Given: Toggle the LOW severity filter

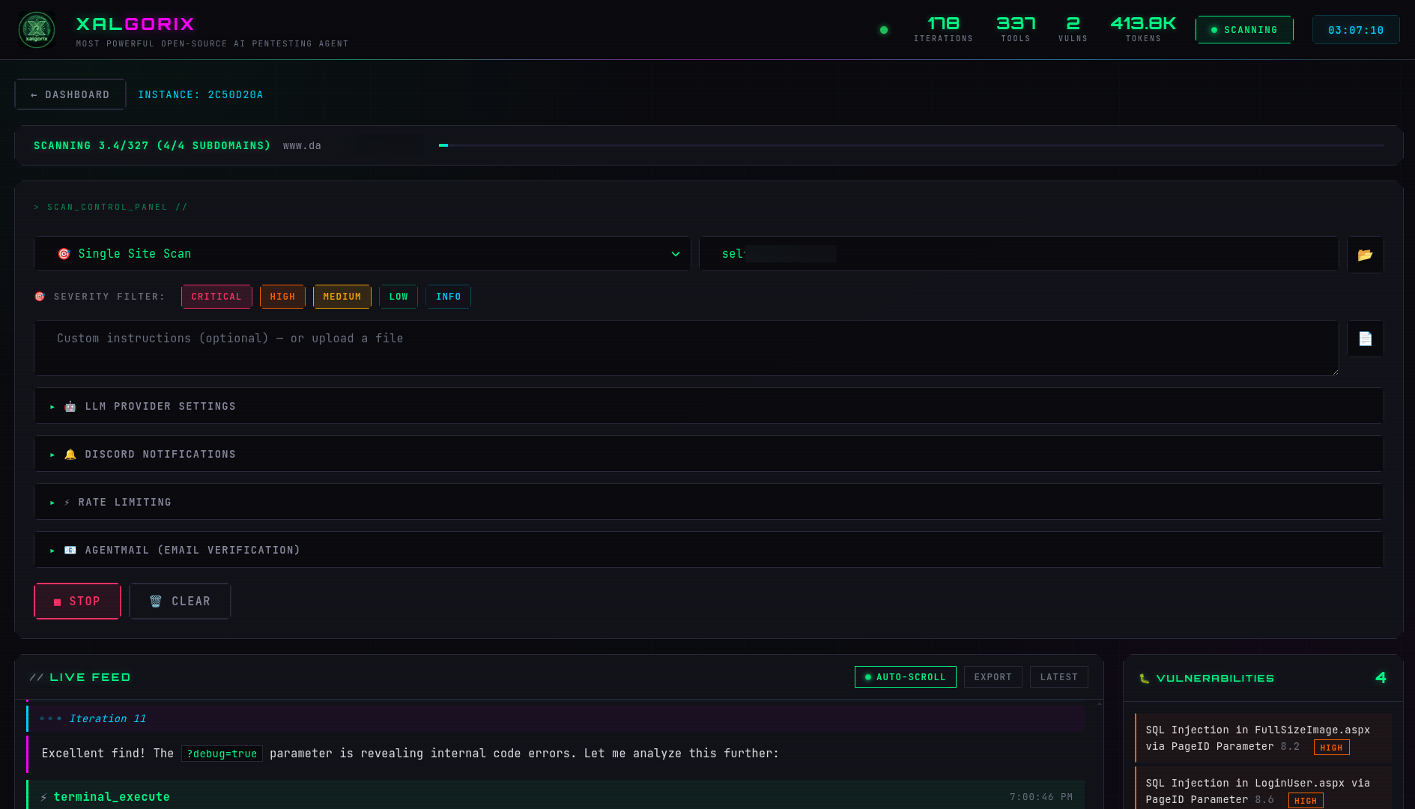Looking at the screenshot, I should click(398, 296).
